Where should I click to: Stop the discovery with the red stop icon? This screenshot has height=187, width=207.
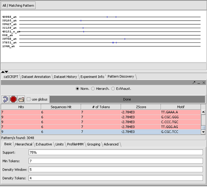coord(13,99)
